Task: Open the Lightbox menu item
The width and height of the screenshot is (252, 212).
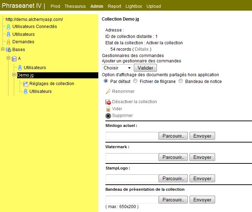Action: 134,6
